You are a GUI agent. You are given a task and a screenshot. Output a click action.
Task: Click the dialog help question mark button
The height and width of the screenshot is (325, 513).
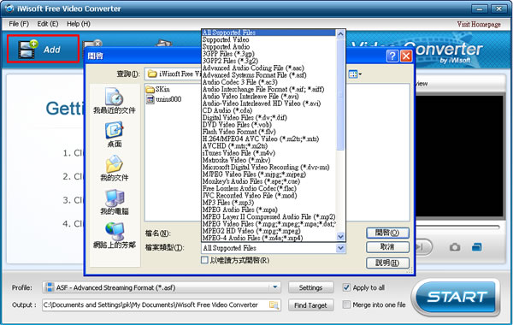tap(392, 56)
